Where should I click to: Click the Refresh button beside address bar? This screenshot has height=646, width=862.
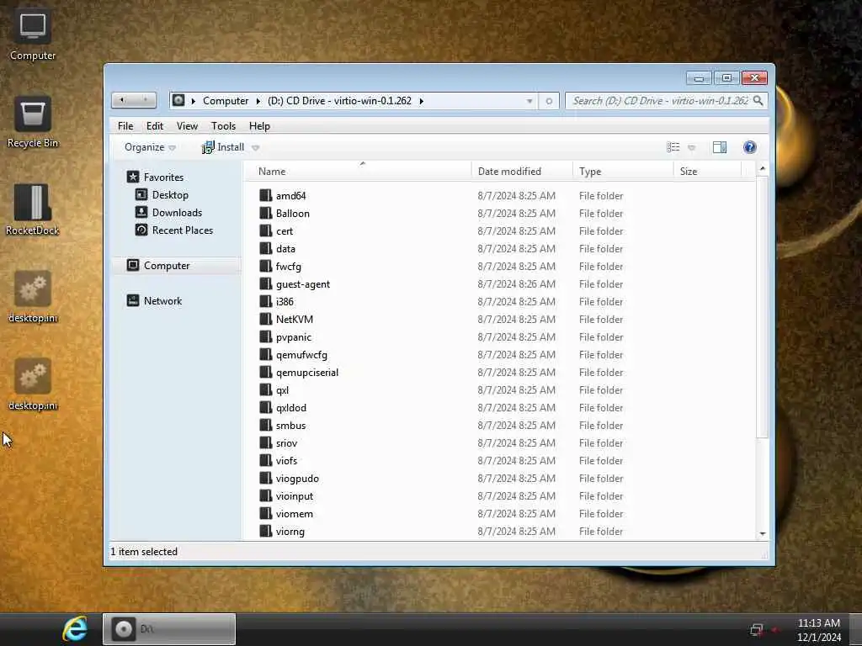coord(549,101)
